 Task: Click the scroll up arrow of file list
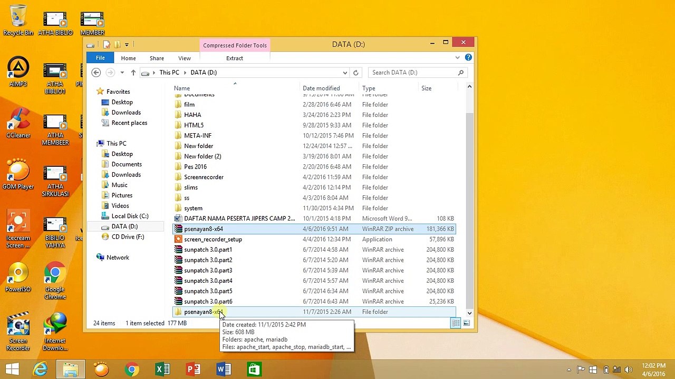click(x=469, y=87)
